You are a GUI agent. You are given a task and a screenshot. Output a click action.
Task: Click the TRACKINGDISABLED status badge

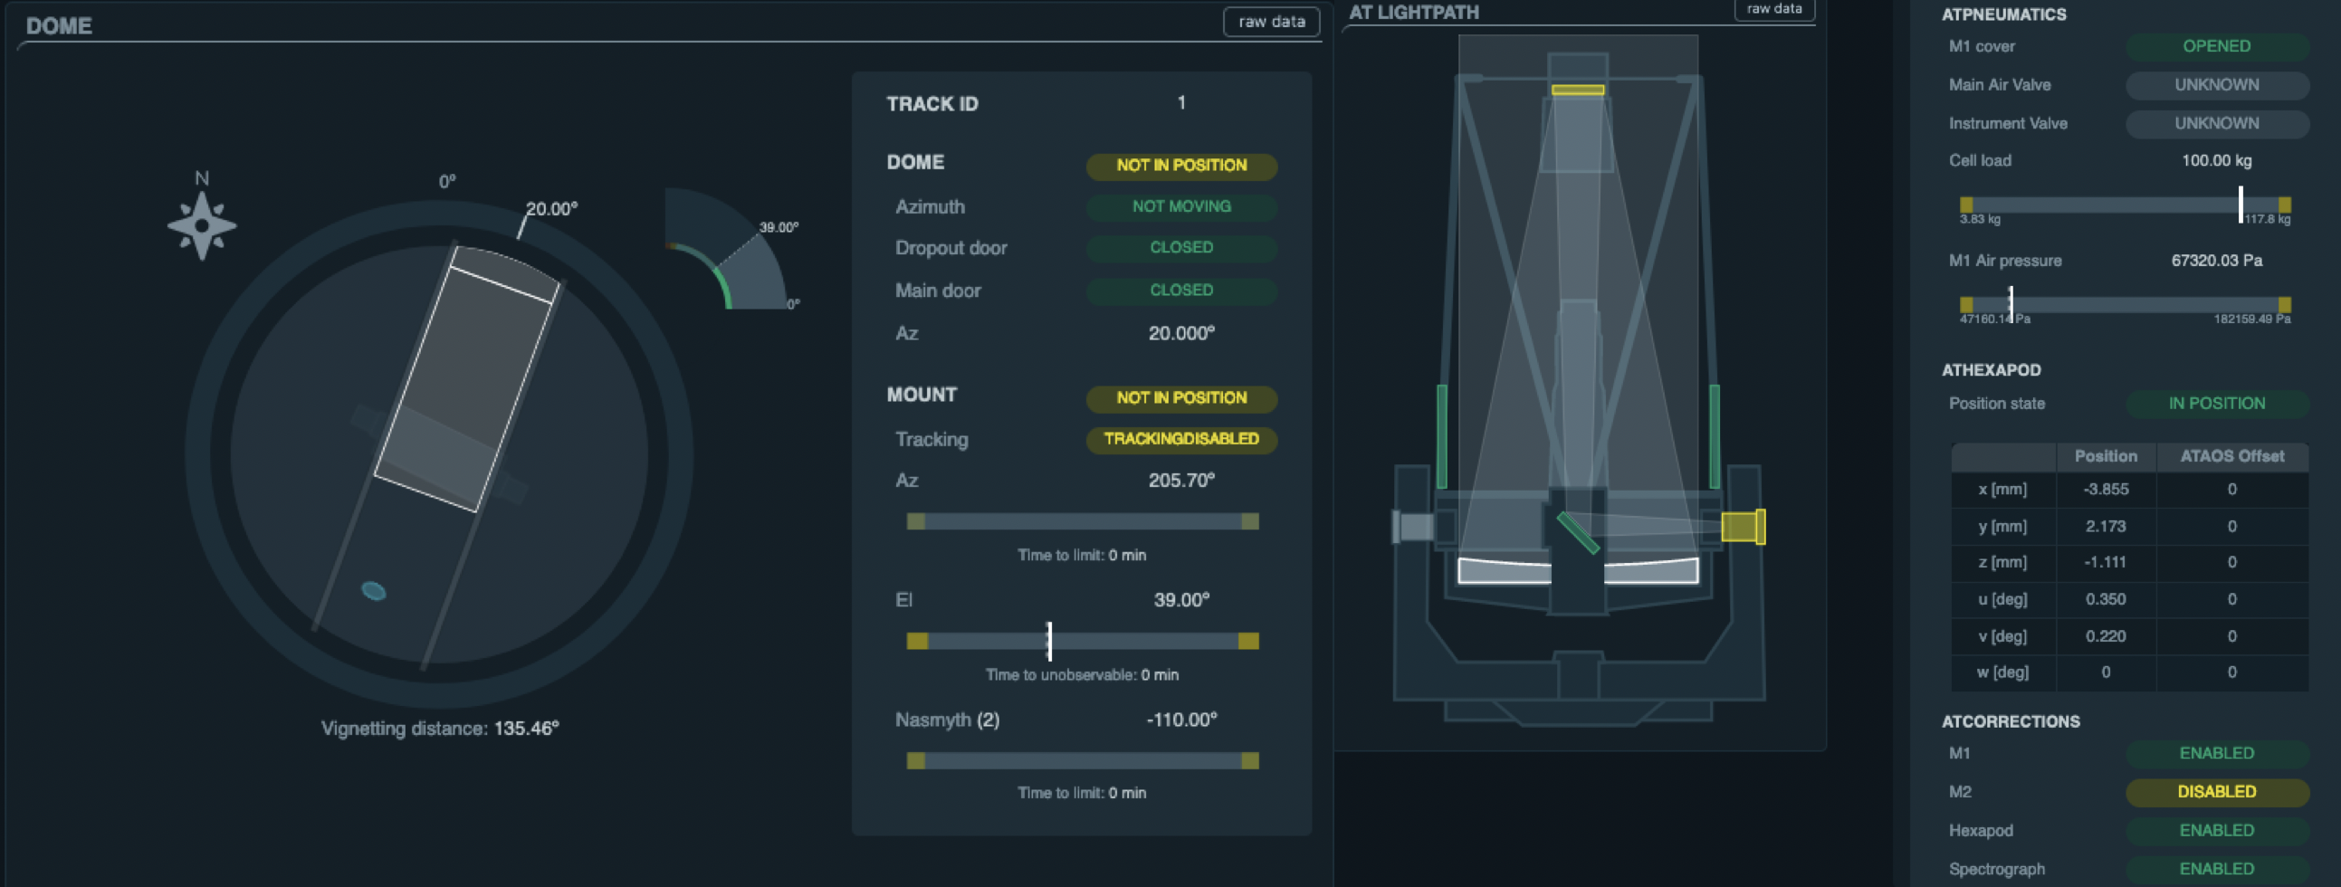pos(1180,439)
